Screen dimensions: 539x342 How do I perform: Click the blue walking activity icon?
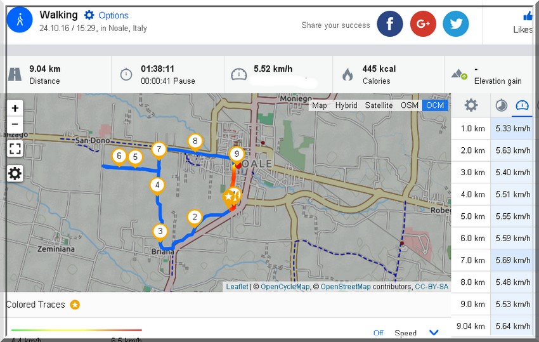click(x=20, y=20)
